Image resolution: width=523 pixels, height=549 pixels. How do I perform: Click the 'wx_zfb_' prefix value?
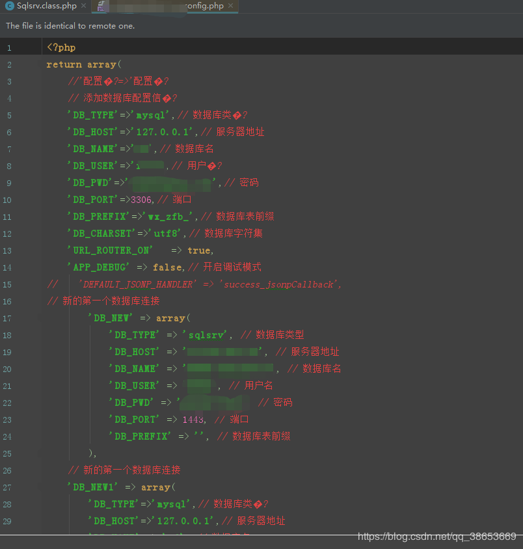(168, 217)
